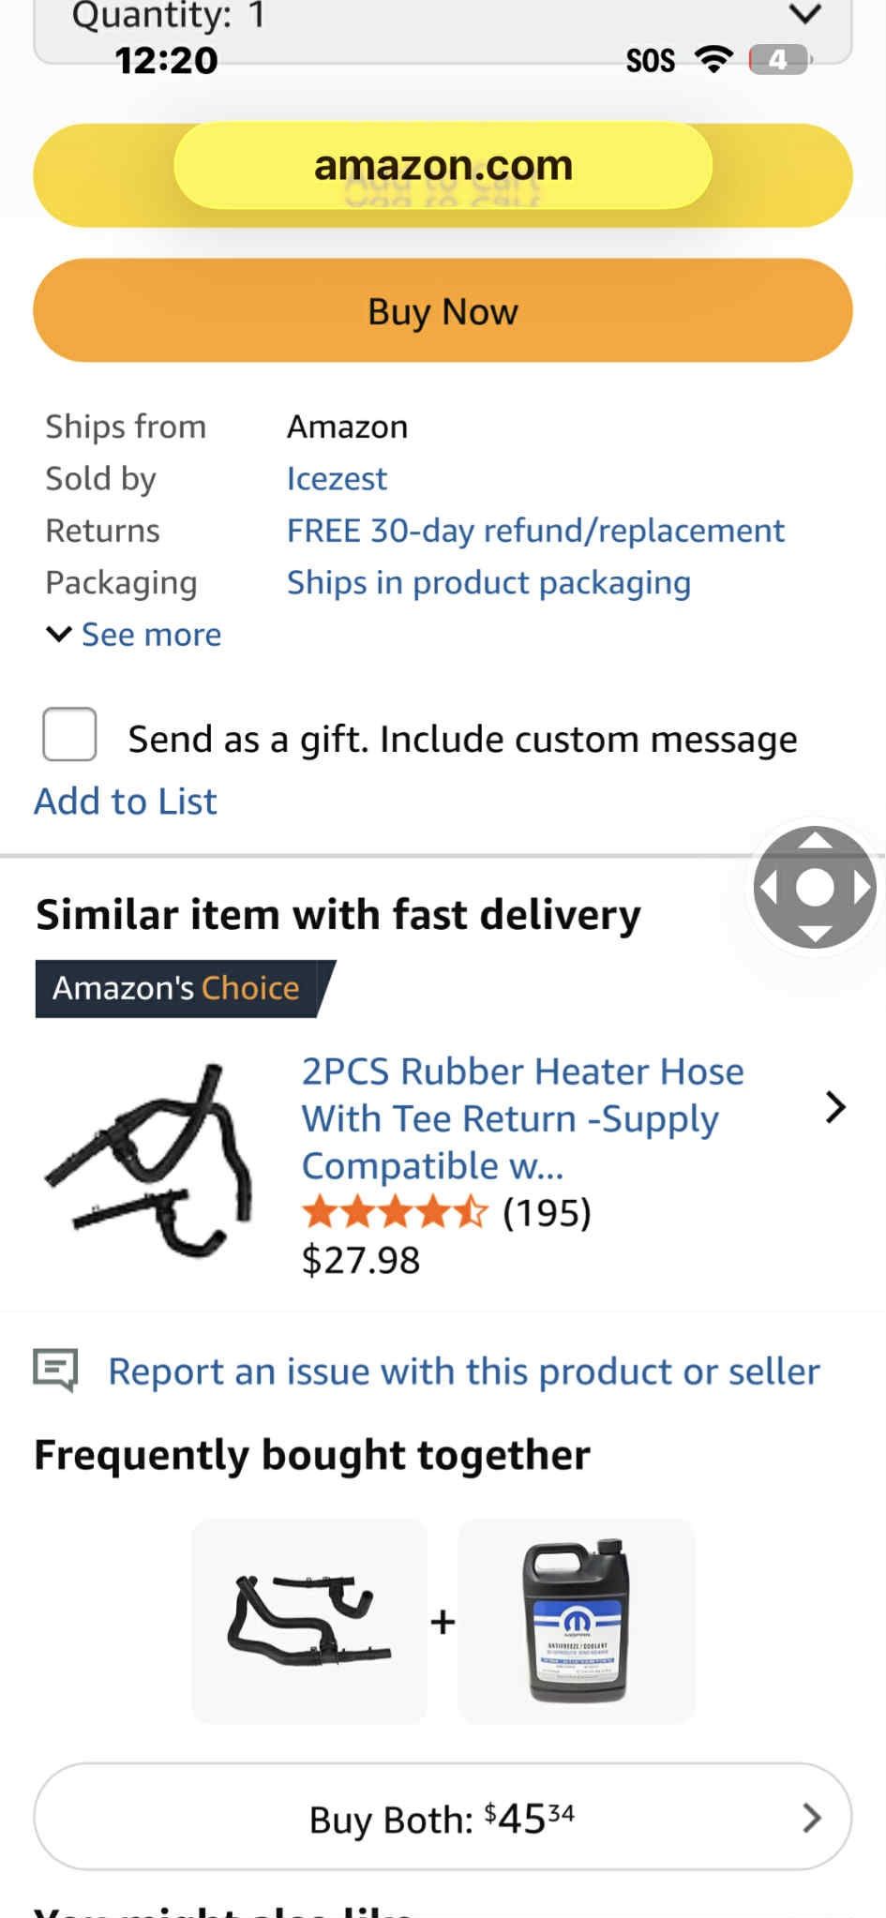Open similar item via right chevron

[x=834, y=1107]
